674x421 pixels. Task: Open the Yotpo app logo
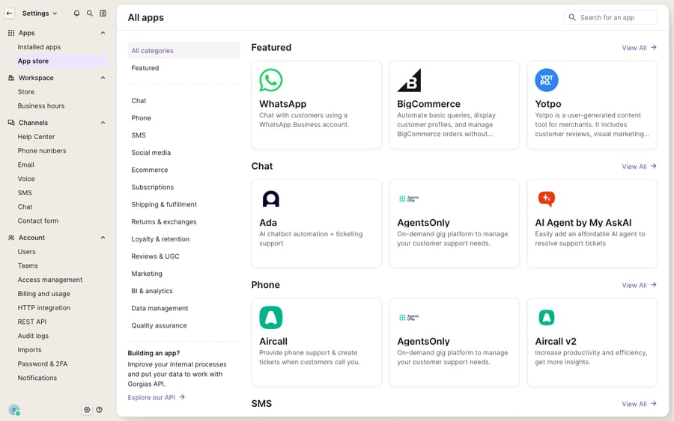[547, 80]
